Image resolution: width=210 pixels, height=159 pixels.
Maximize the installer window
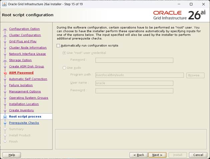191,4
